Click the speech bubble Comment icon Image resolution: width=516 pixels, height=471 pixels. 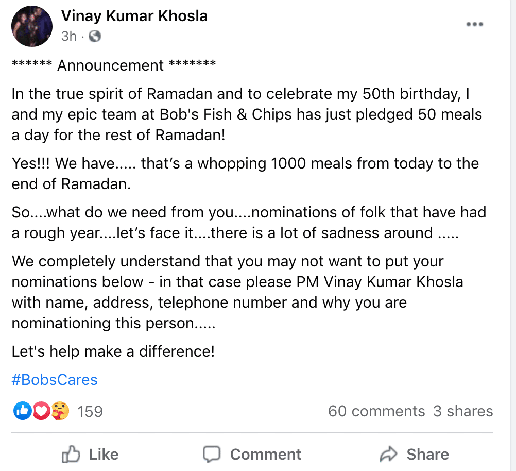(x=211, y=455)
